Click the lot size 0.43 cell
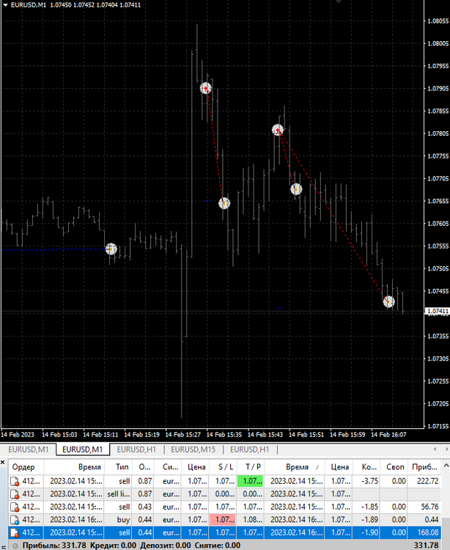 pyautogui.click(x=144, y=507)
